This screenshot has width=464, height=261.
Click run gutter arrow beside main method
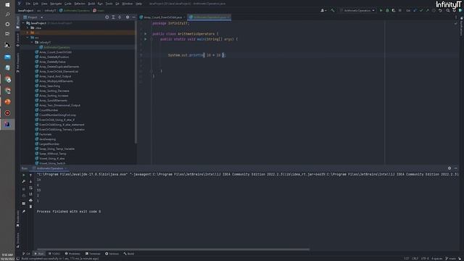[145, 39]
